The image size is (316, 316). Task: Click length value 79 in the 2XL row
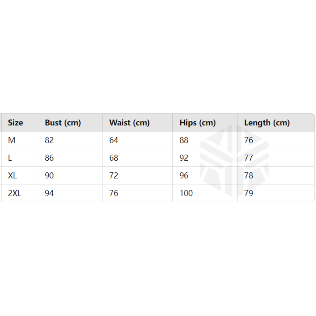click(249, 193)
